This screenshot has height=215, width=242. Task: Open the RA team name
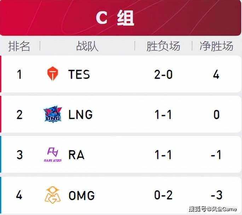coord(76,155)
